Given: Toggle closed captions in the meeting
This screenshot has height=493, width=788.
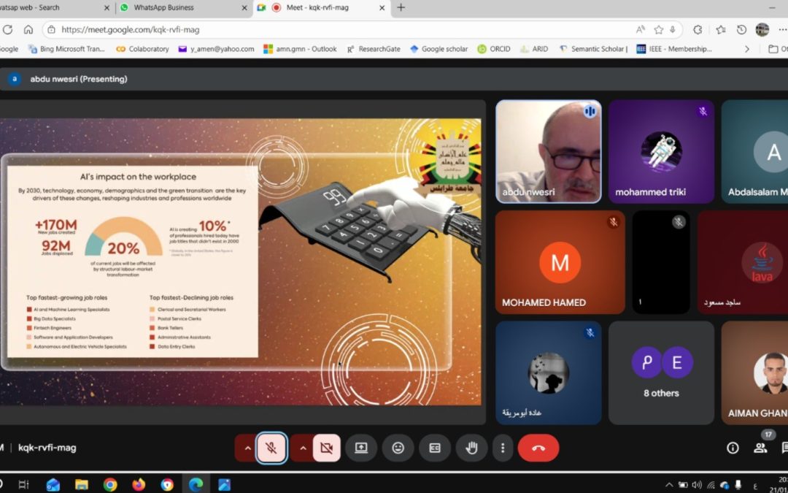Looking at the screenshot, I should (x=435, y=448).
